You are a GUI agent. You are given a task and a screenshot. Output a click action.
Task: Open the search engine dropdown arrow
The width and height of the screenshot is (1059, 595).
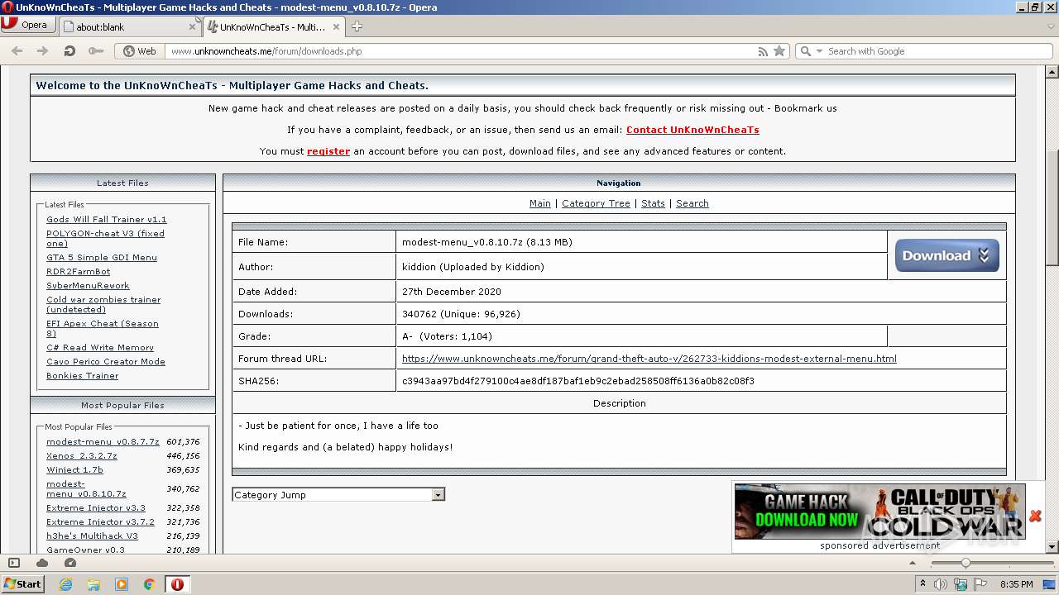[x=819, y=51]
